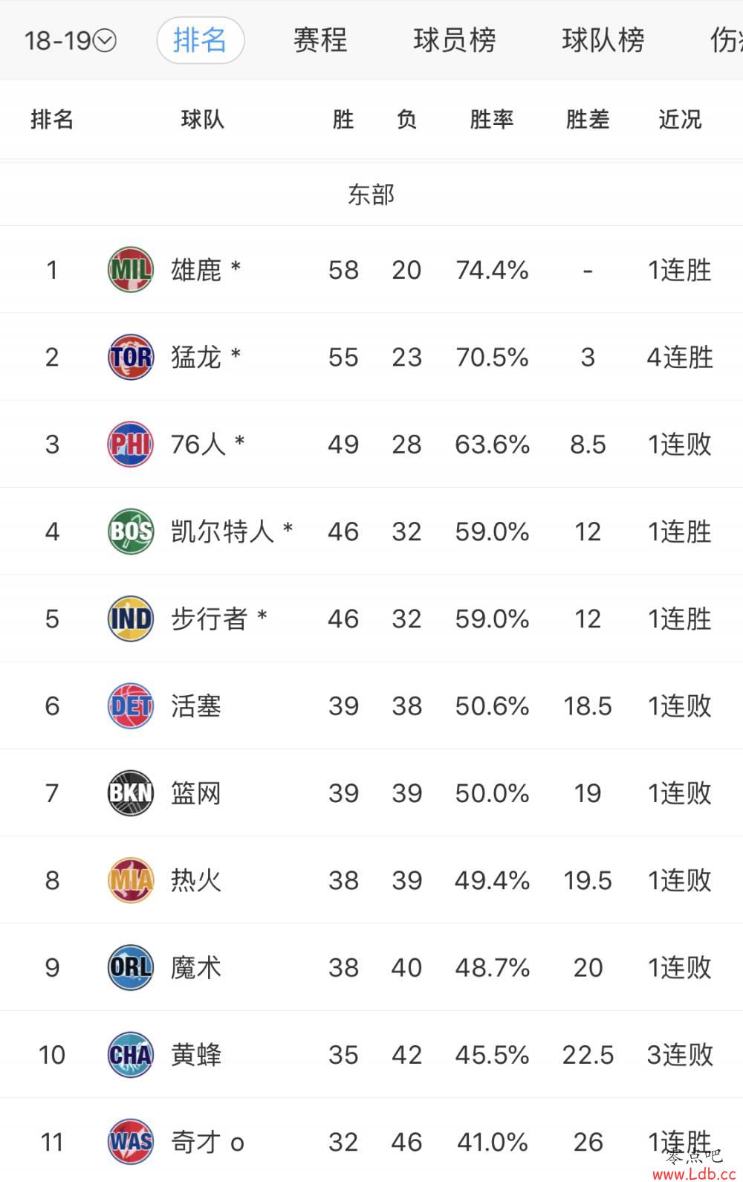Click the 胜差 games behind column header
This screenshot has width=743, height=1182.
588,119
